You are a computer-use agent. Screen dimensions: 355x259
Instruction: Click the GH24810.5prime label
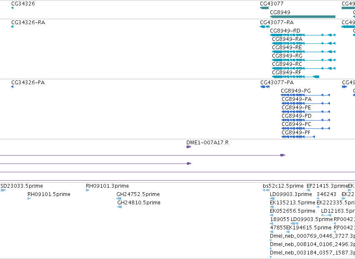click(139, 203)
